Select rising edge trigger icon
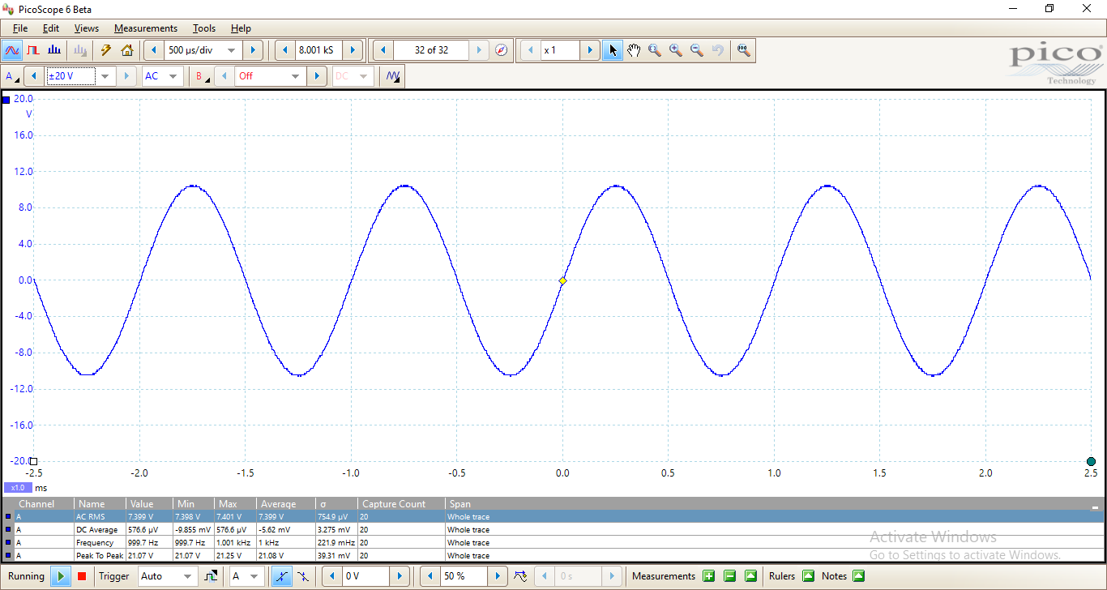 [281, 576]
